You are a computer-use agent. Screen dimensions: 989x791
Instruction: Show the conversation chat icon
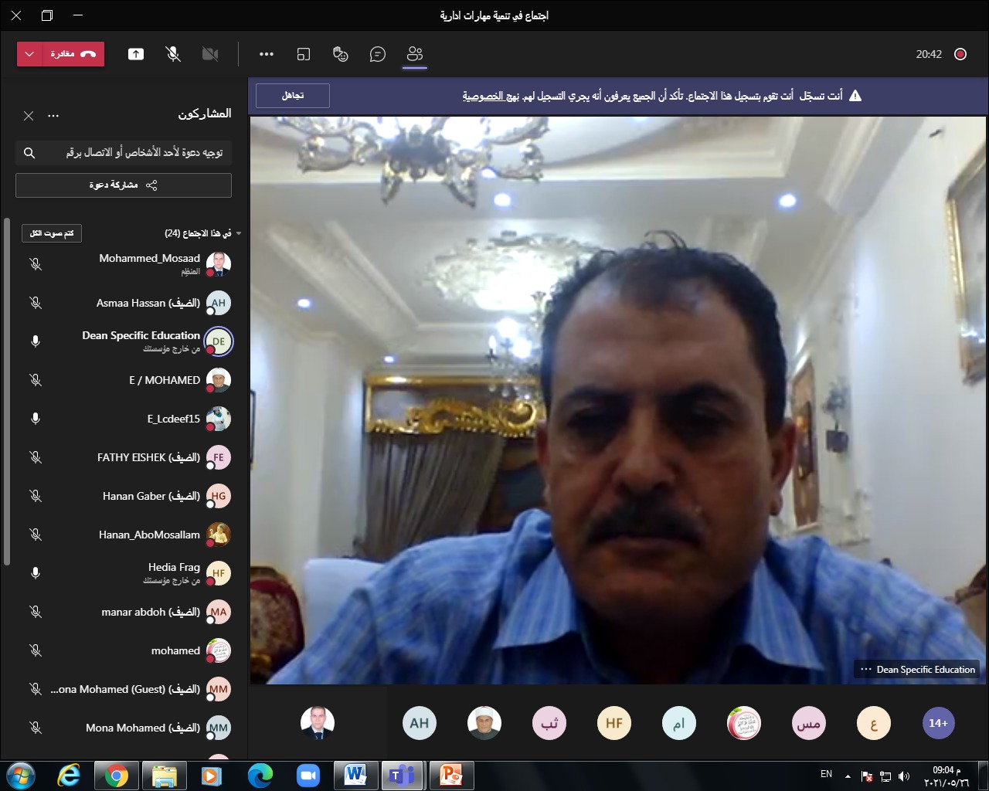click(x=378, y=54)
